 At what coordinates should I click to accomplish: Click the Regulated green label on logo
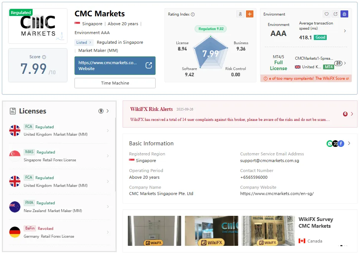[21, 13]
